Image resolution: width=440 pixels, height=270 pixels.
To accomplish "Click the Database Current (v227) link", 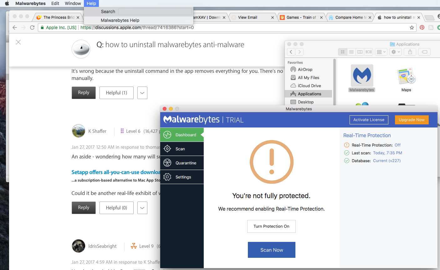I will 387,161.
